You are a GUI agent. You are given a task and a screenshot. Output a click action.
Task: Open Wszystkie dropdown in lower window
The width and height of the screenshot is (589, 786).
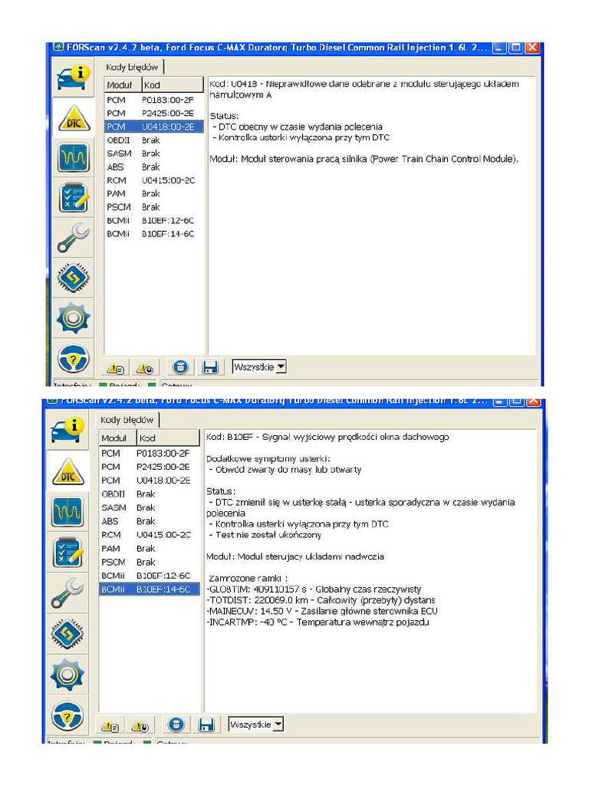click(256, 725)
